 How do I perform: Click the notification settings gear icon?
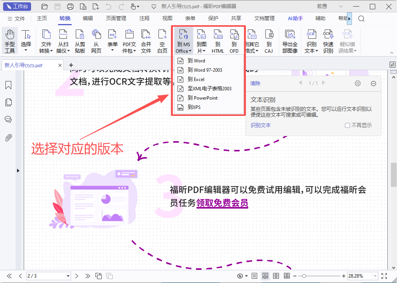(357, 83)
